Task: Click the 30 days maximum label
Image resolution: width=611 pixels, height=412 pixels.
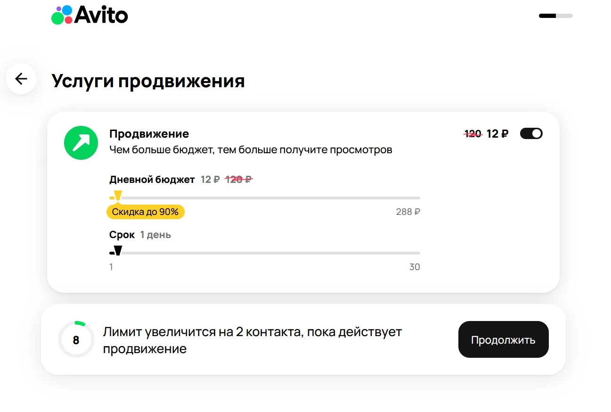Action: [414, 267]
